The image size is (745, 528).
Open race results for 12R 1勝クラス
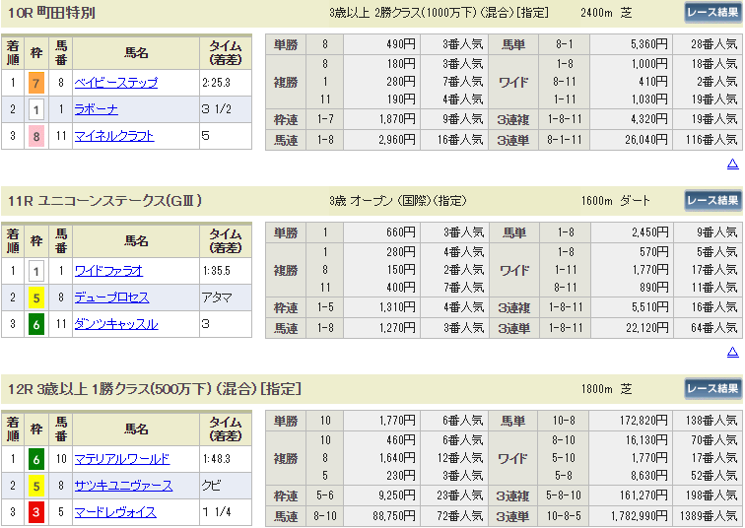point(712,389)
